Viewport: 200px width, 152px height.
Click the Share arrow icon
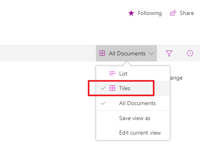pos(173,13)
